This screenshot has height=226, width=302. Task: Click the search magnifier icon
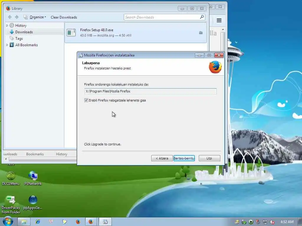point(202,17)
